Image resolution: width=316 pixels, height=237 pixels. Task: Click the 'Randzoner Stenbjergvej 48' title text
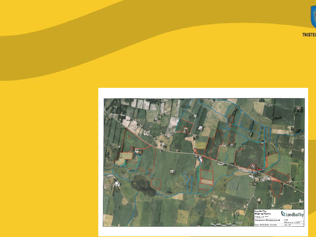267,220
